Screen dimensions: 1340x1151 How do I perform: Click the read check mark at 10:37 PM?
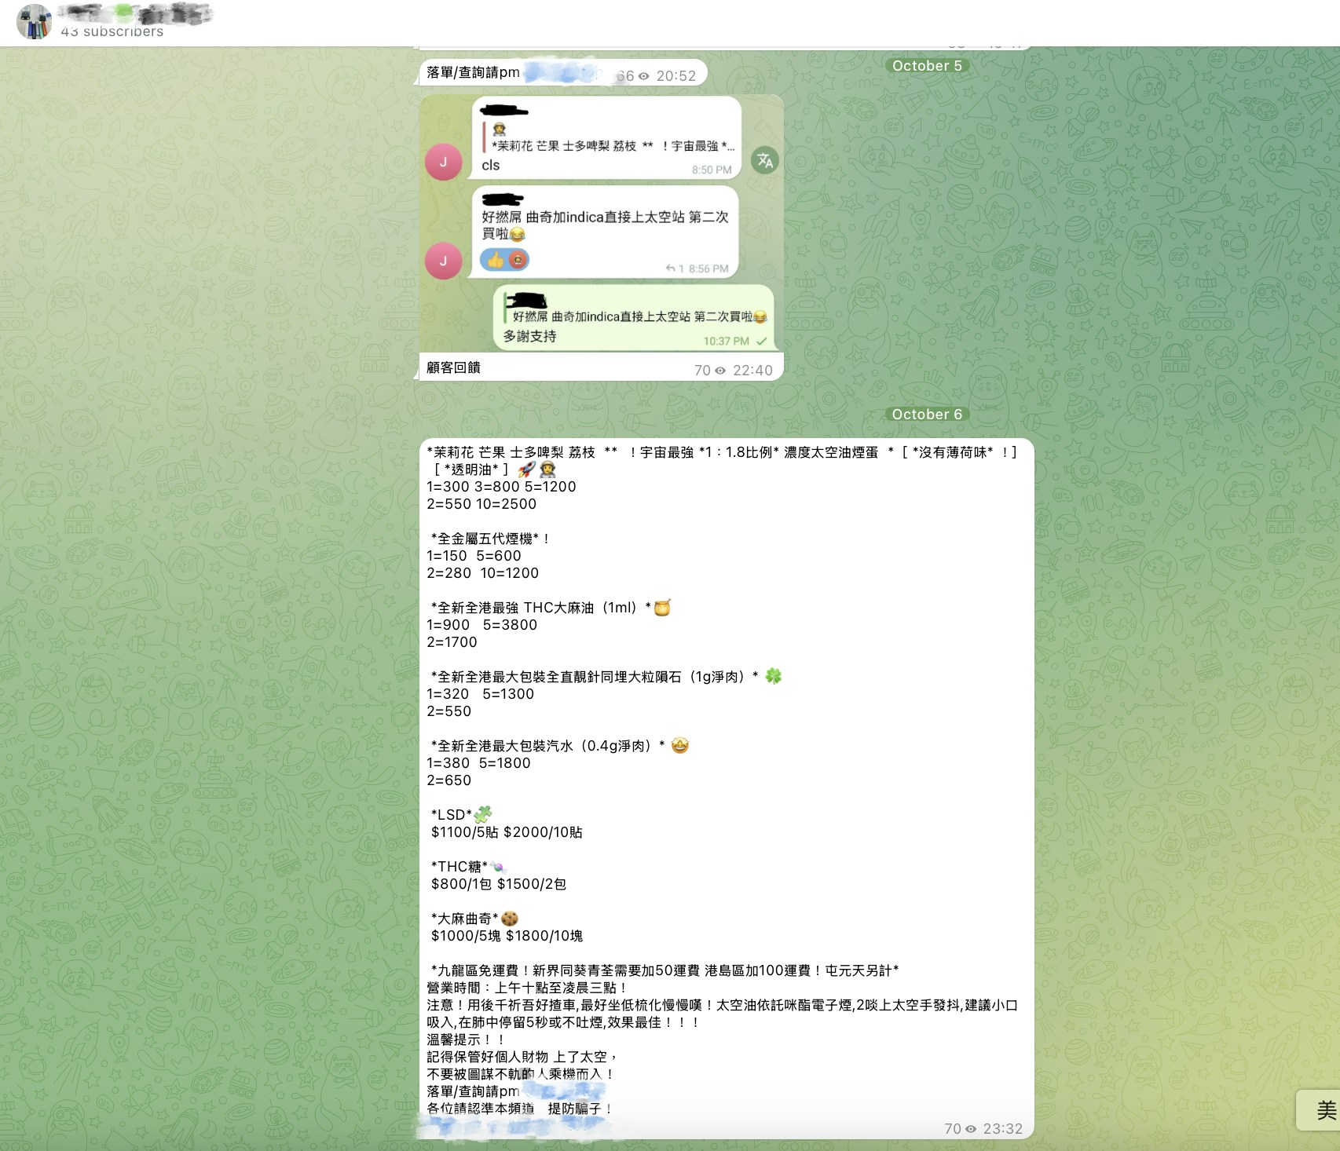click(761, 341)
